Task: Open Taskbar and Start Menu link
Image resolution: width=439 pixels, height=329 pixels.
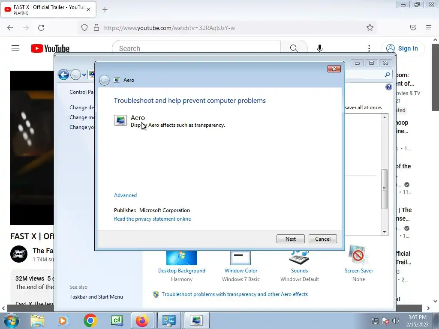Action: [x=96, y=297]
